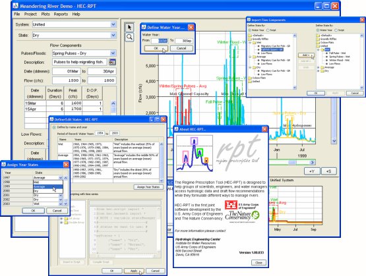Image resolution: width=366 pixels, height=276 pixels.
Task: Open the Help menu
Action: coord(76,14)
